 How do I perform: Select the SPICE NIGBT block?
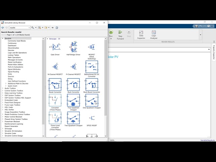point(91,118)
